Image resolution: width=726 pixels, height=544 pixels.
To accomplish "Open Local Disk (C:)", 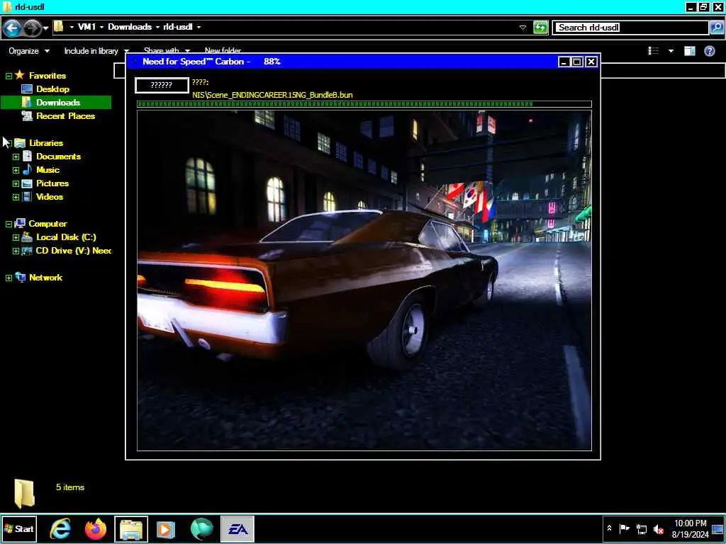I will coord(66,237).
